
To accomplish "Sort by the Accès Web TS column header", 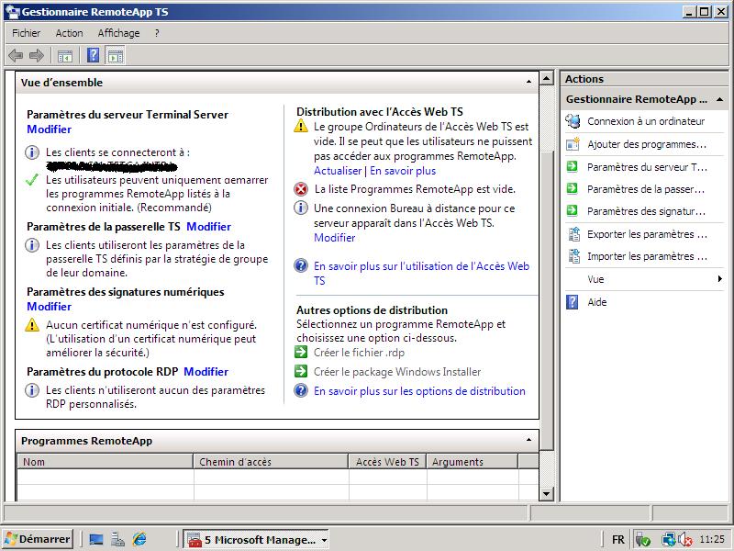I will (387, 462).
